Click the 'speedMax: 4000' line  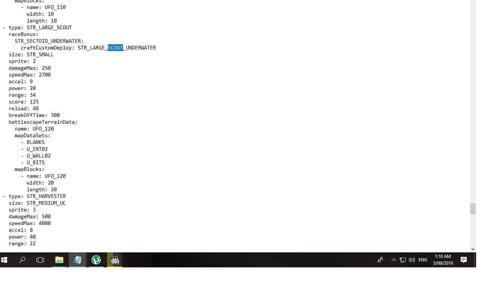click(x=30, y=223)
